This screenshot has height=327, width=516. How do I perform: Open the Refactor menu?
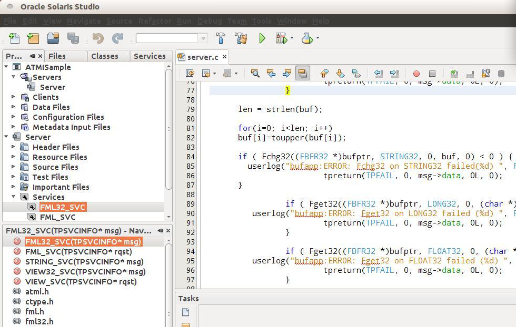[155, 21]
